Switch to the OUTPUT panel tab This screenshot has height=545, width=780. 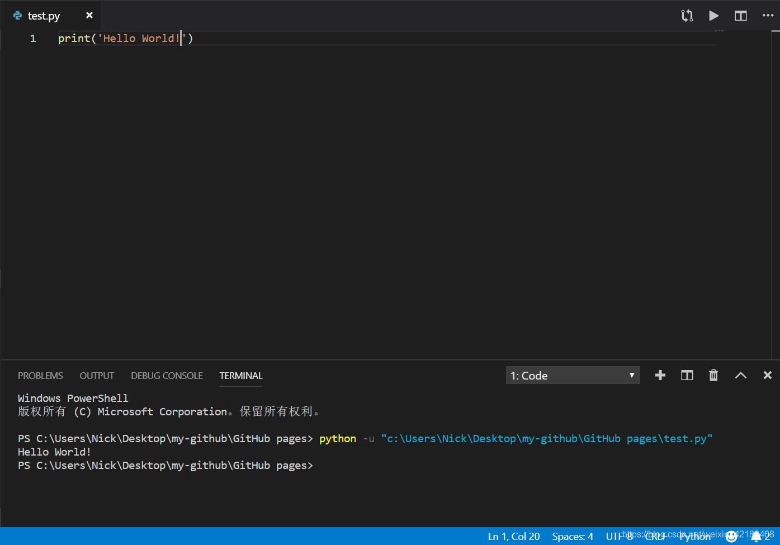[x=97, y=376]
